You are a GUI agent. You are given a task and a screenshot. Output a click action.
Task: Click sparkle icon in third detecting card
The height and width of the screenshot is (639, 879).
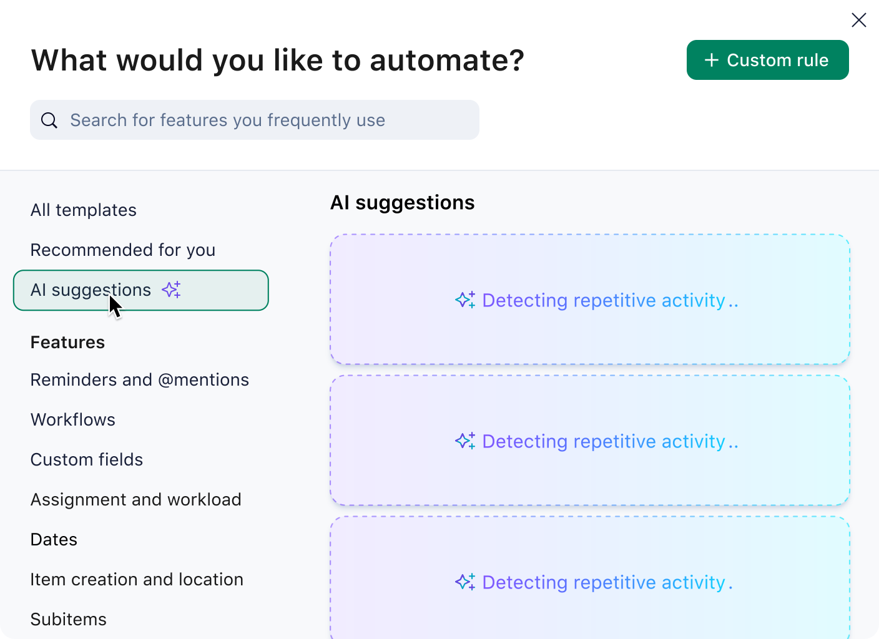pyautogui.click(x=465, y=582)
